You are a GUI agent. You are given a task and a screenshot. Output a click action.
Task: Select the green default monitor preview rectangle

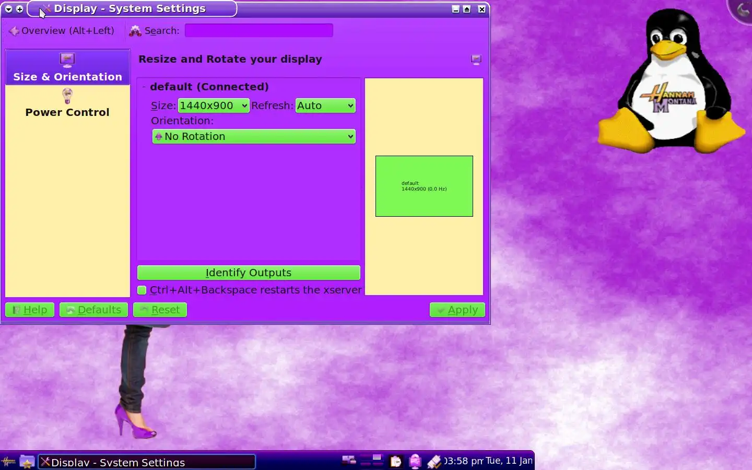click(x=424, y=186)
